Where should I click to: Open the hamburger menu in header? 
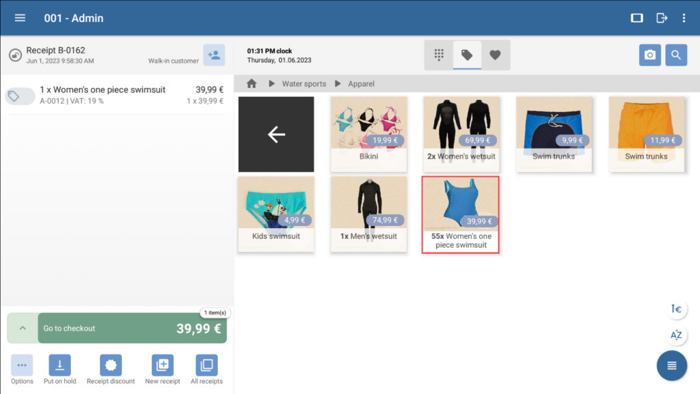click(20, 18)
